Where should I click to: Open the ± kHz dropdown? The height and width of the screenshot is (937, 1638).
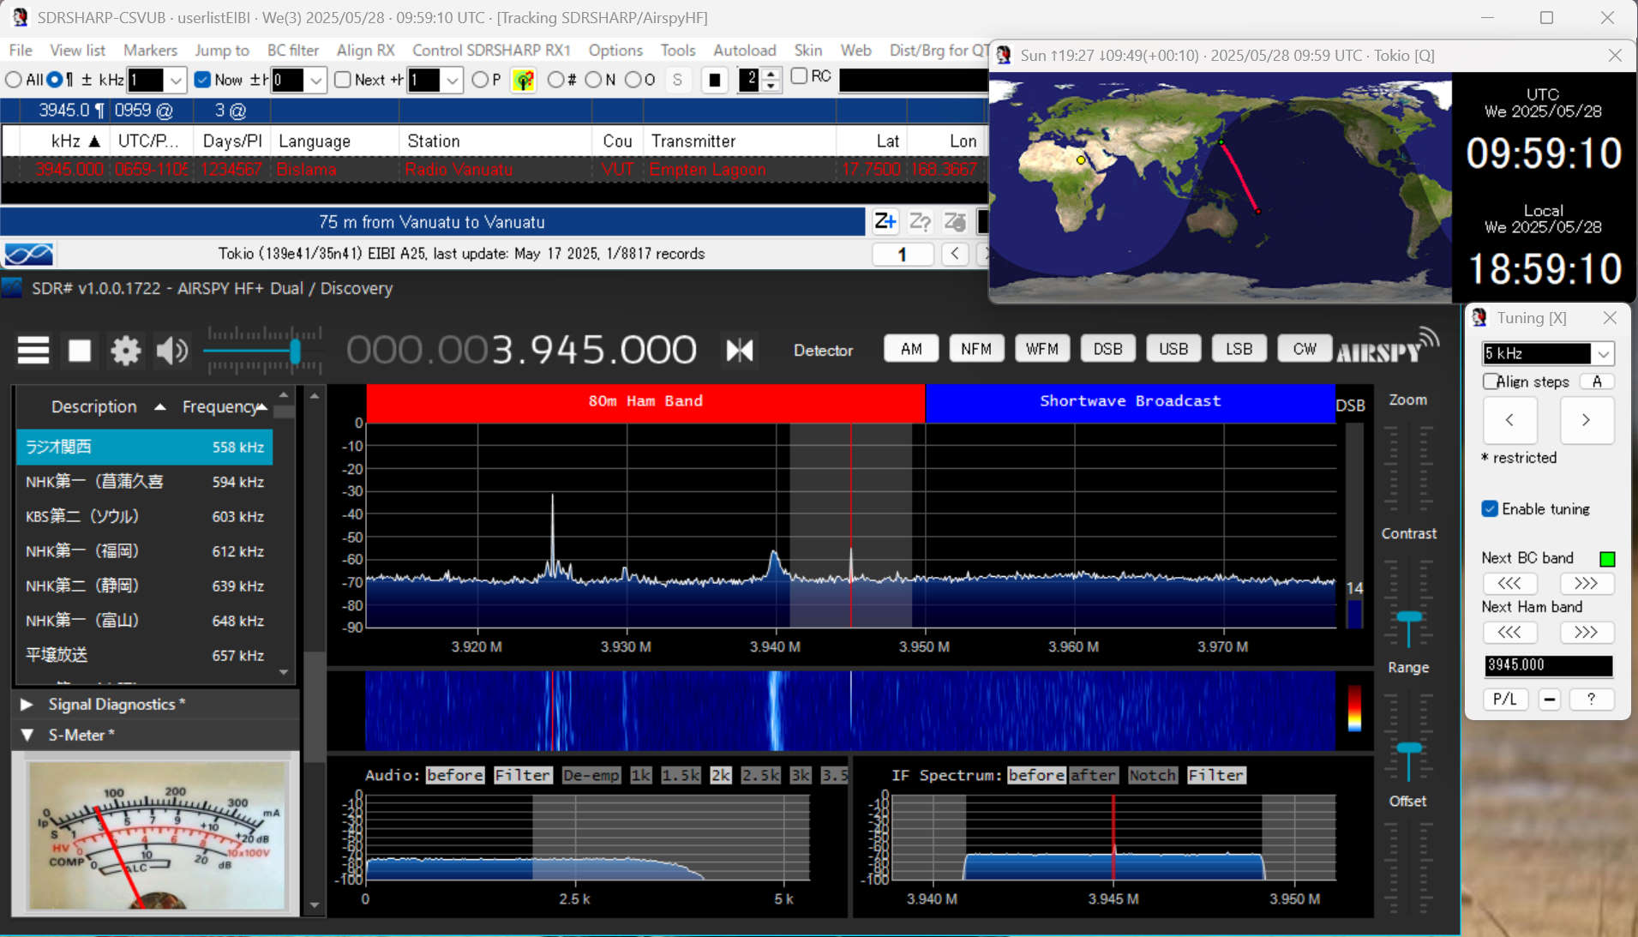(x=176, y=81)
